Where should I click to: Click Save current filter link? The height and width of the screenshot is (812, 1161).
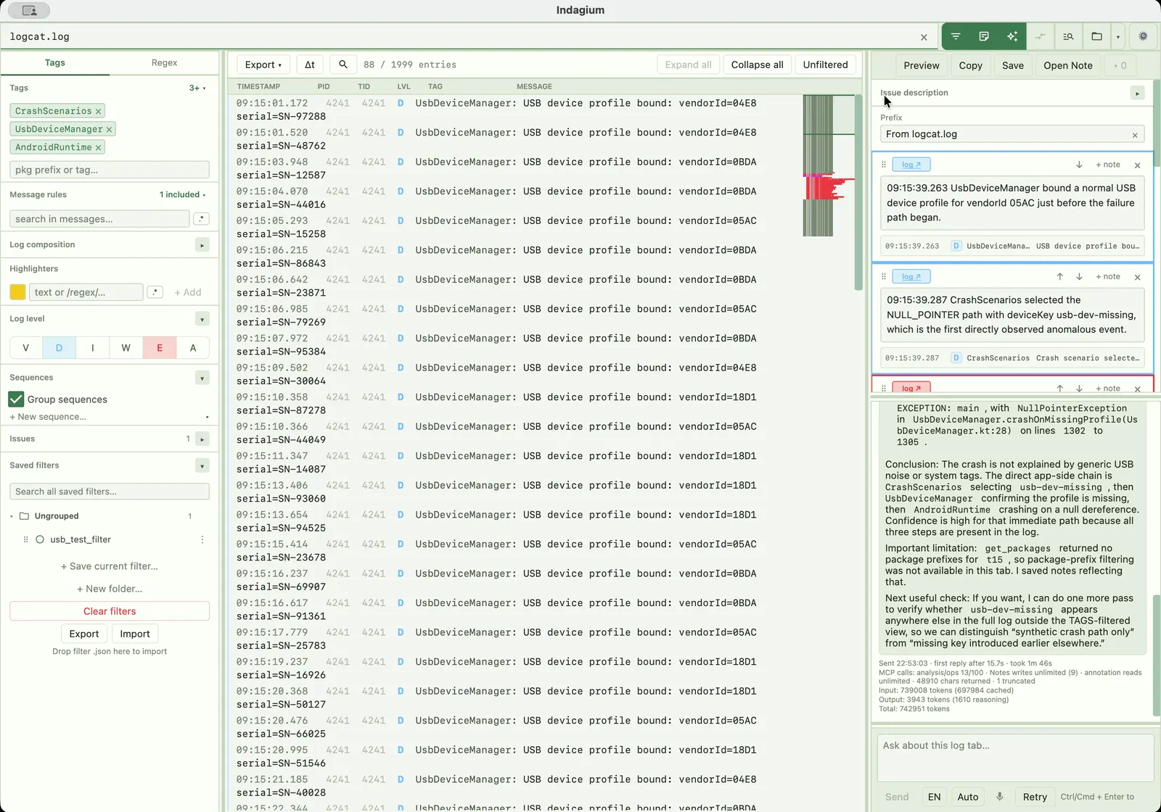[x=110, y=566]
